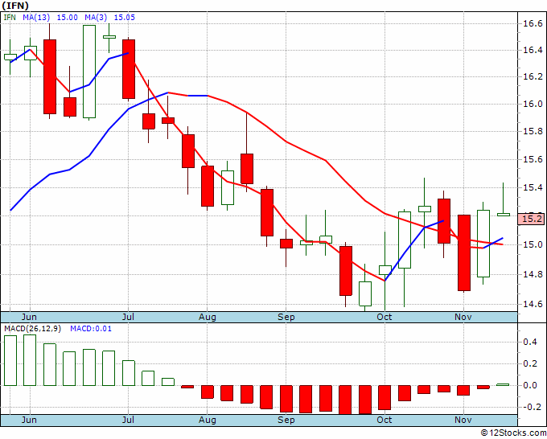Image resolution: width=547 pixels, height=439 pixels.
Task: Click the (IFN) chart title
Action: (15, 6)
